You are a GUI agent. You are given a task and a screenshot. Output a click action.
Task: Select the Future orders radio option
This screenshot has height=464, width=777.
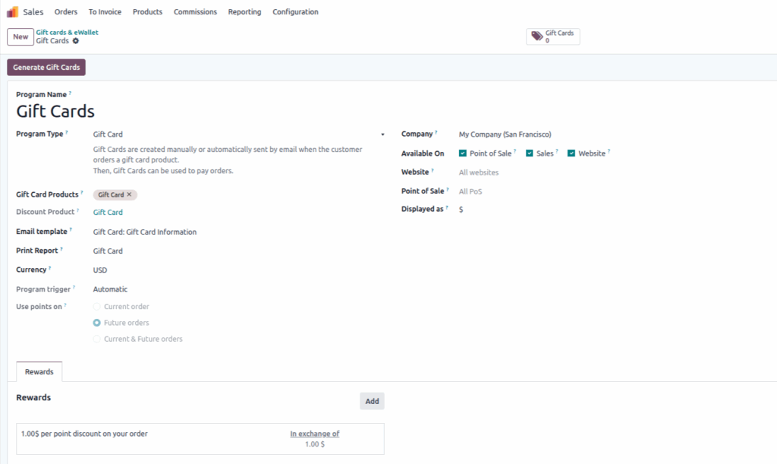click(96, 323)
